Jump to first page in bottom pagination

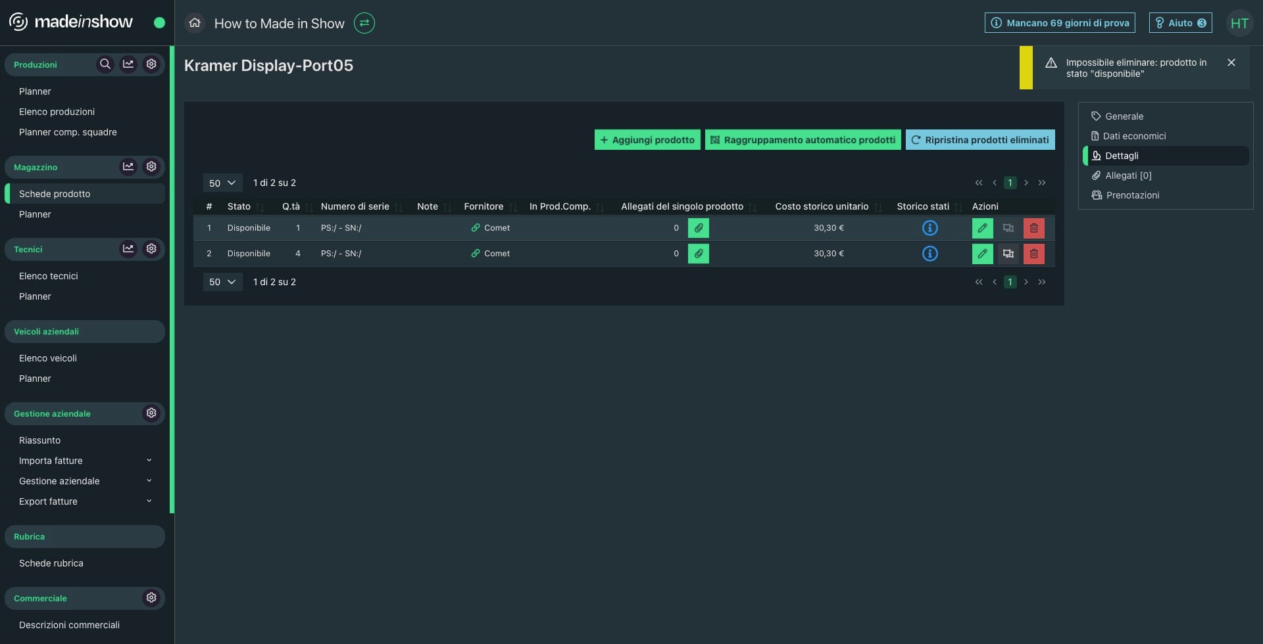(979, 282)
